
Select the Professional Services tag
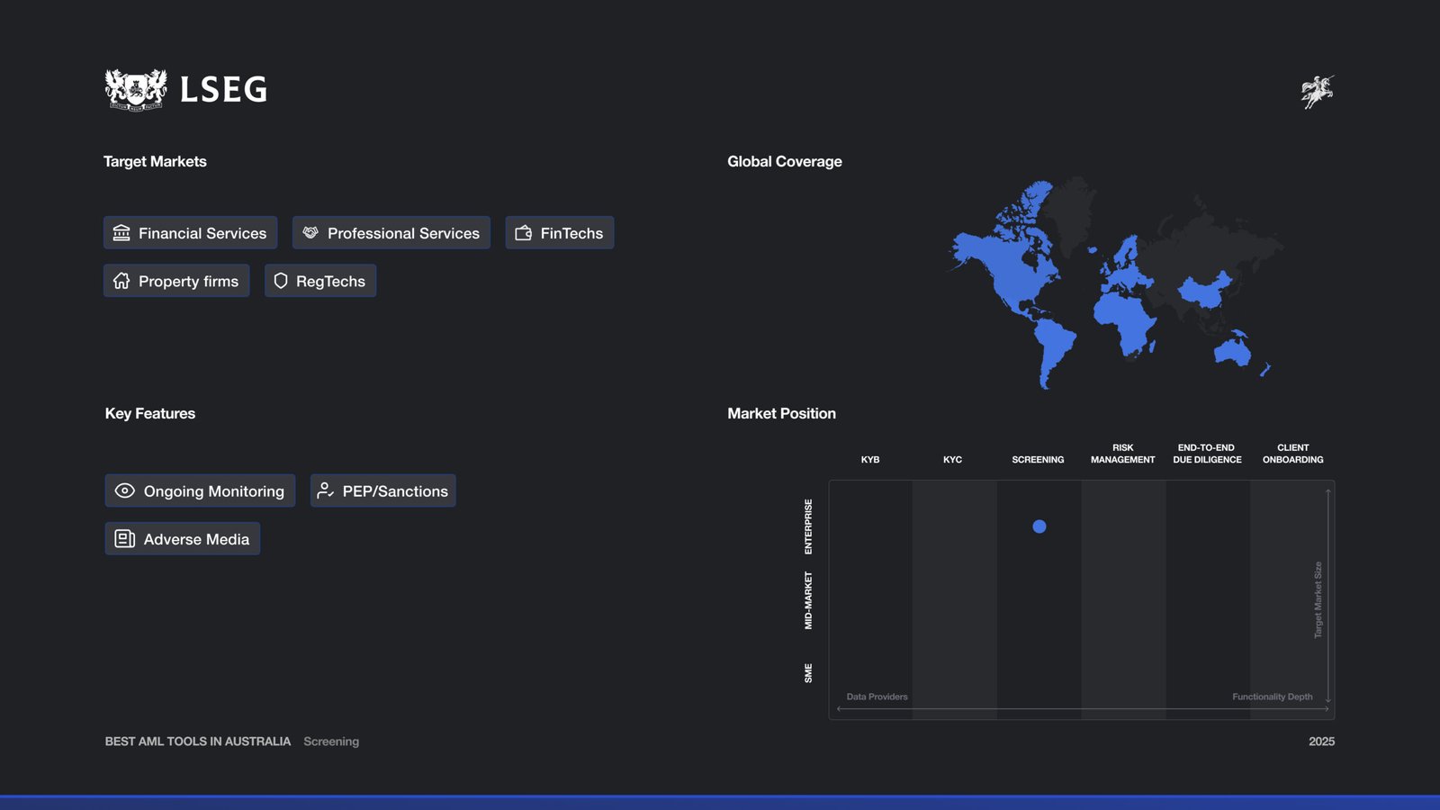pyautogui.click(x=391, y=233)
